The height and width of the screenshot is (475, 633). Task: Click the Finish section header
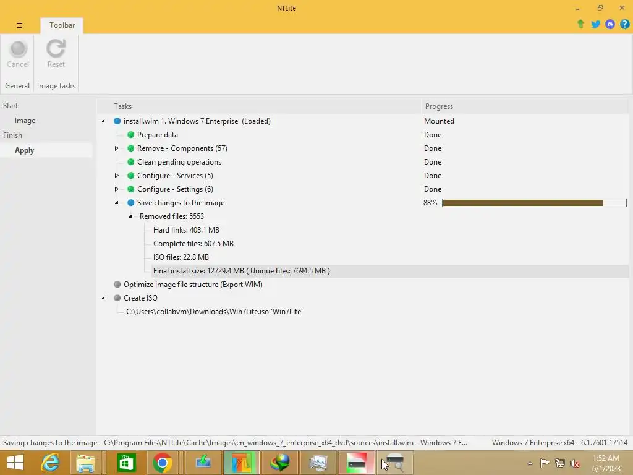12,135
